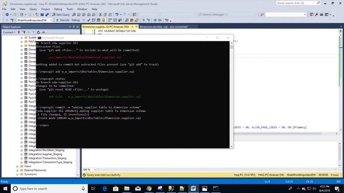Click the Decrease Indent icon
The width and height of the screenshot is (344, 193).
coord(155,20)
